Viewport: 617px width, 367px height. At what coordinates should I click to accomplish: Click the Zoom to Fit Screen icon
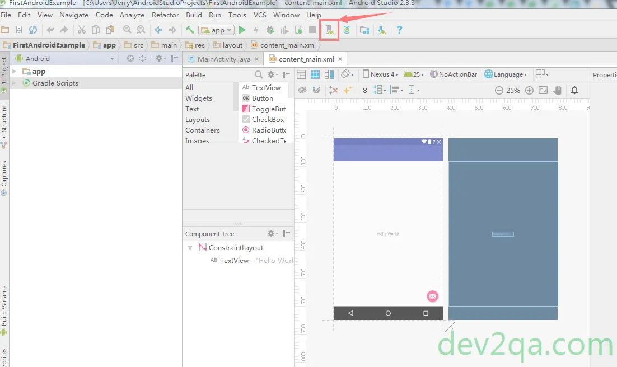tap(543, 91)
